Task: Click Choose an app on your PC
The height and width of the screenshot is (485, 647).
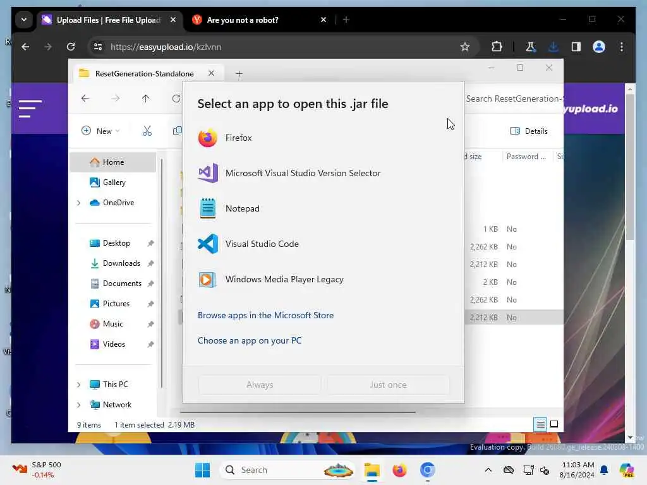Action: click(249, 340)
